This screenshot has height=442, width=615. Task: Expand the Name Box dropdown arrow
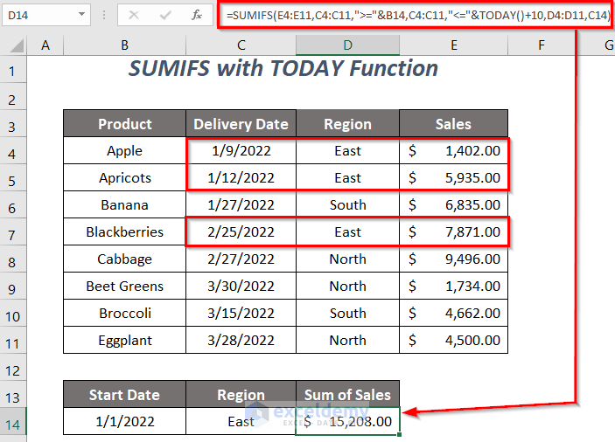coord(80,15)
